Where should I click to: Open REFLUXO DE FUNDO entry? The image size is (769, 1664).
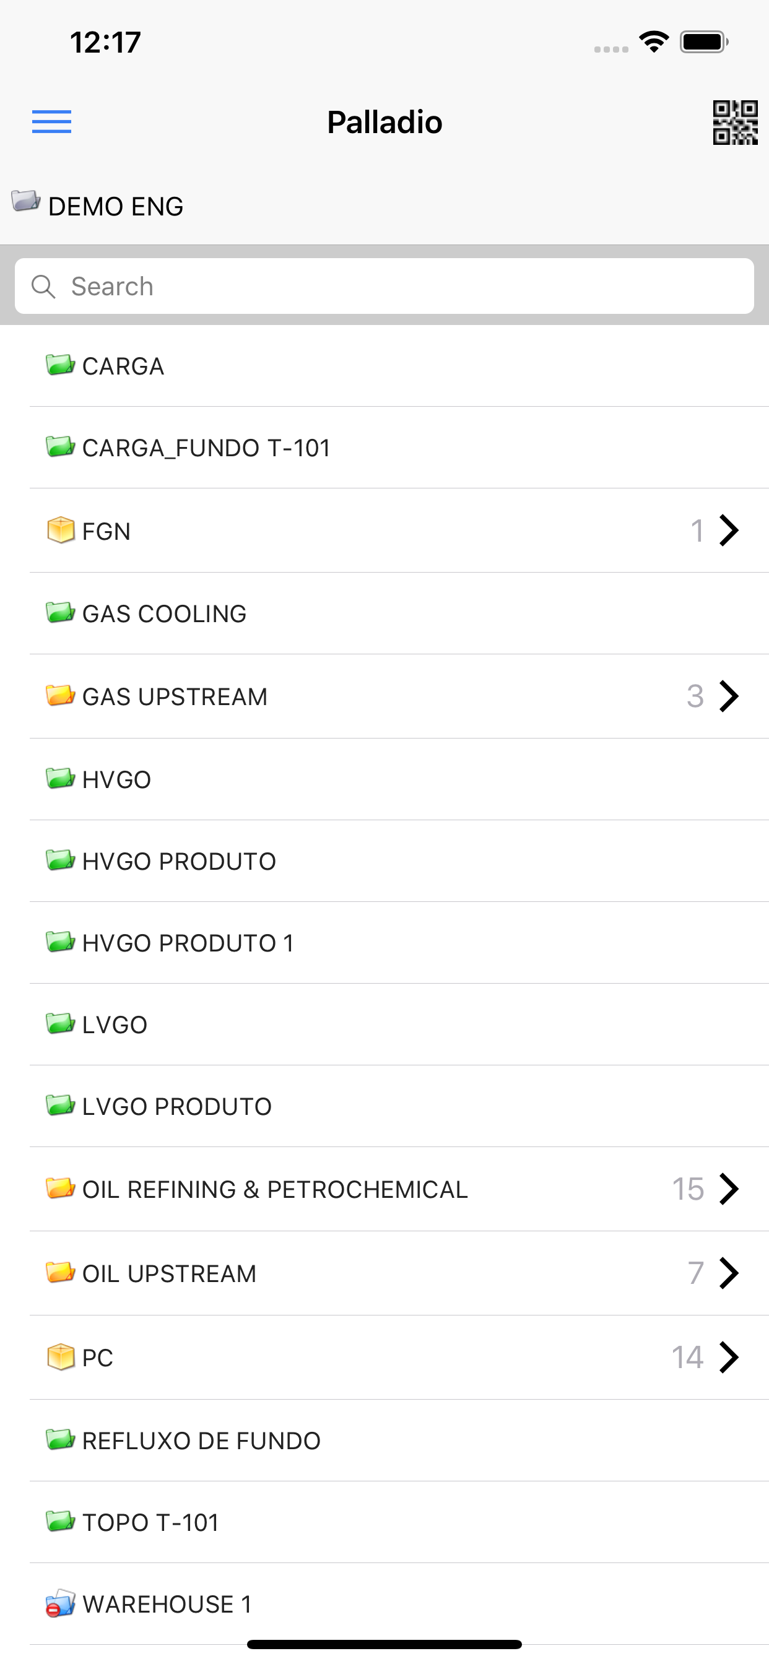coord(399,1441)
